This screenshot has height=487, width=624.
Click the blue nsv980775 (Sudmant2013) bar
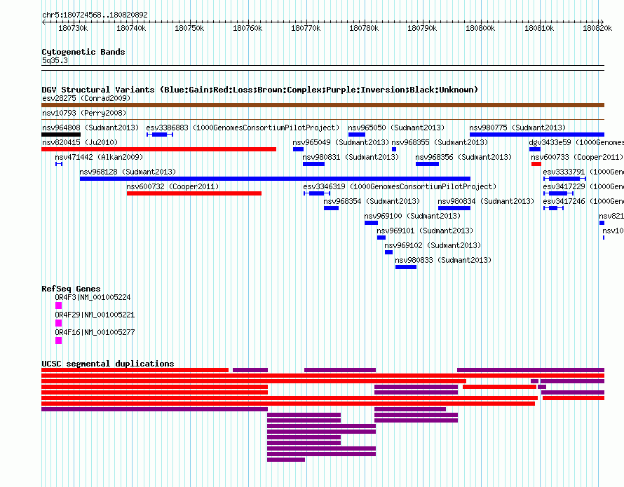[x=537, y=135]
